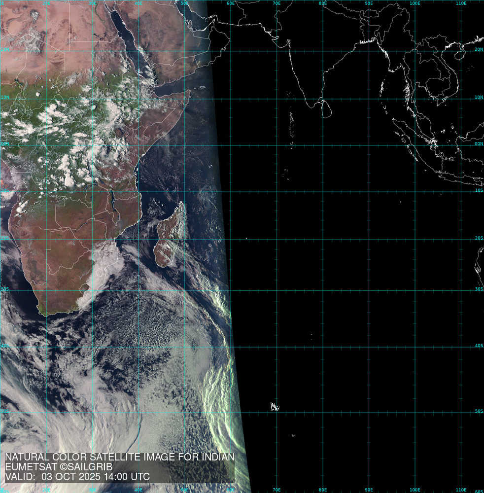
Task: Click the '00N' equator label on right edge
Action: (x=479, y=144)
